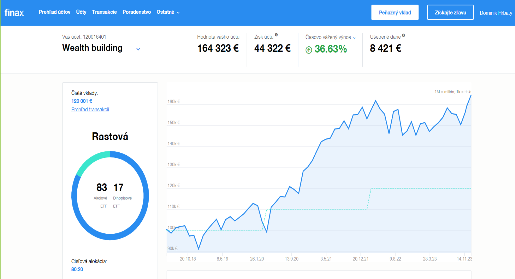This screenshot has width=515, height=279.
Task: Click info icon next to Ušetrené dane
Action: point(403,35)
